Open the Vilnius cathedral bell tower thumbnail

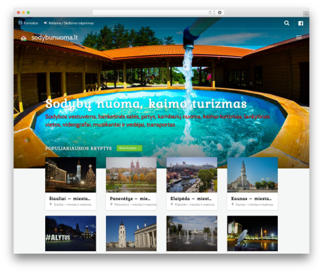coord(131,234)
